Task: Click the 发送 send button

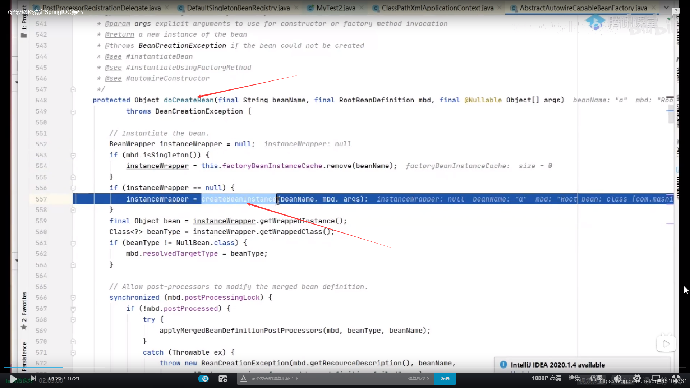Action: [x=445, y=378]
